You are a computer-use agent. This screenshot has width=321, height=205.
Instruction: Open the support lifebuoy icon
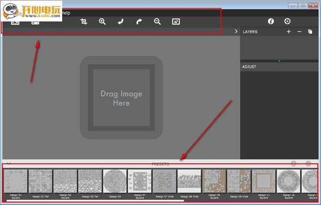[287, 21]
